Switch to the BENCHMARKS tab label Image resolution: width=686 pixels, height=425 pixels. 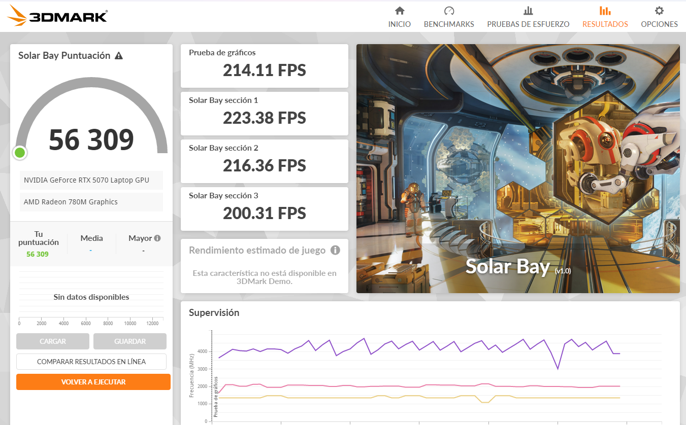pos(449,24)
